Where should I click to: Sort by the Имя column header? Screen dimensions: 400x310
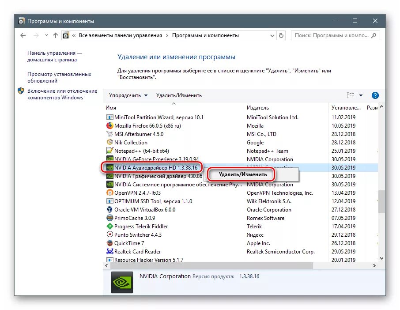point(174,108)
